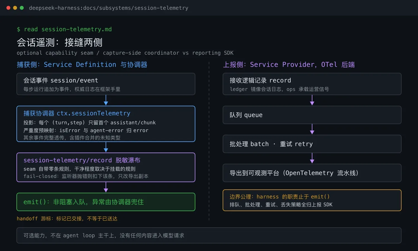Click the line 'seam 自带零条规则'
This screenshot has width=418, height=251.
point(79,169)
